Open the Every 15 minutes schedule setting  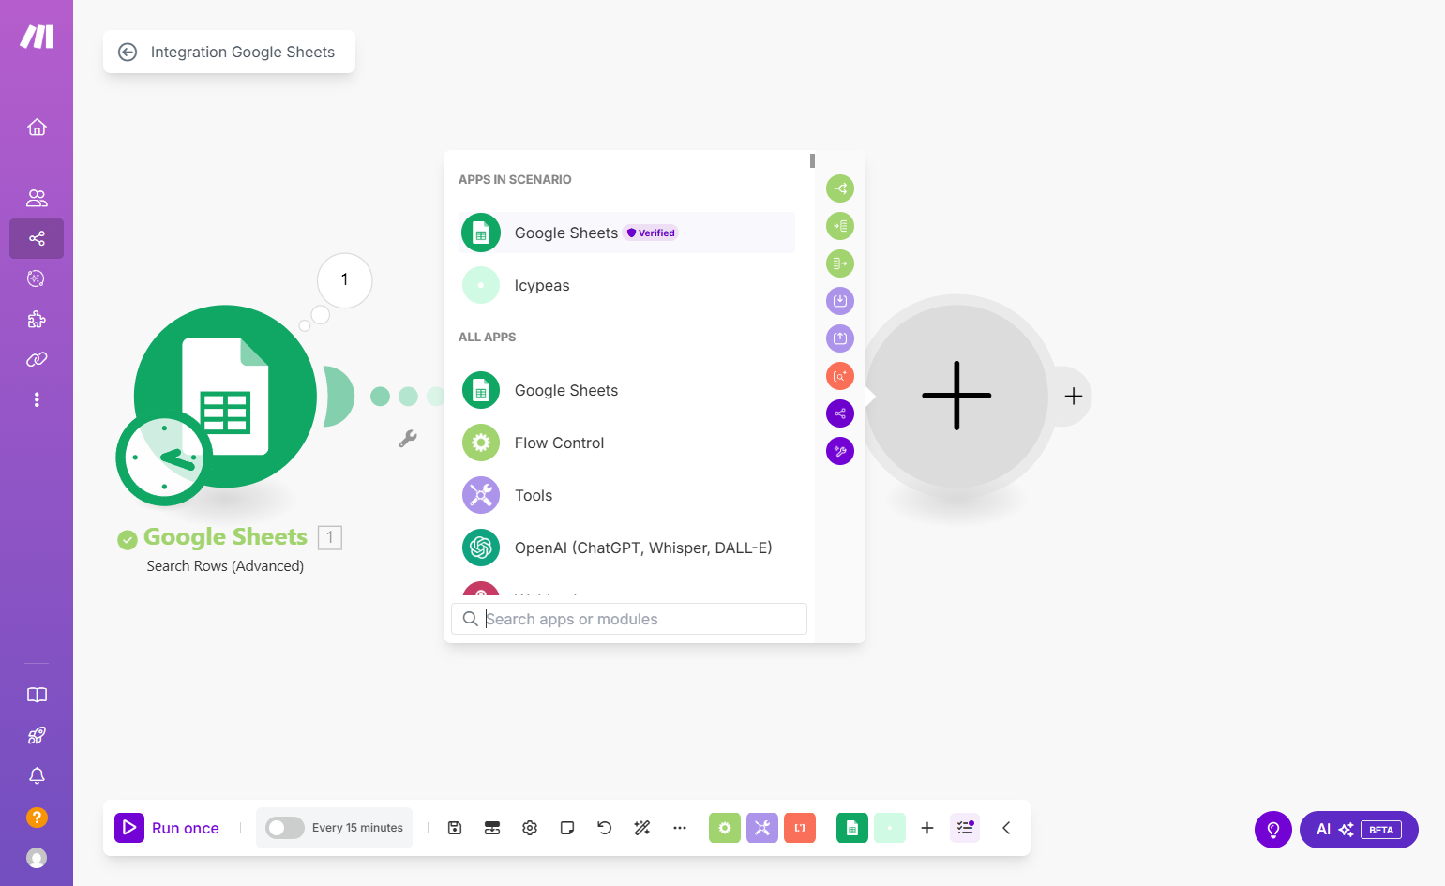point(357,828)
